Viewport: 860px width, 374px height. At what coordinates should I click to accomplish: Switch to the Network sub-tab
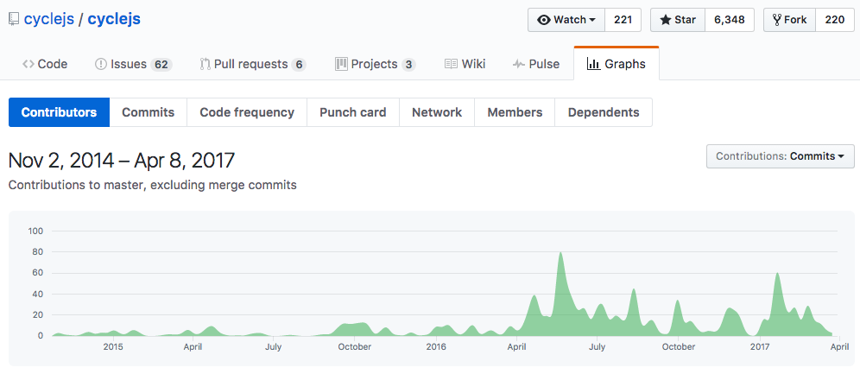coord(437,112)
